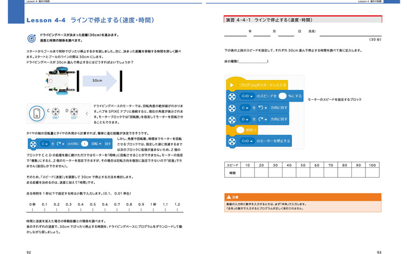Click the motor icon on the stop motor block
Image resolution: width=409 pixels, height=254 pixels.
232,141
